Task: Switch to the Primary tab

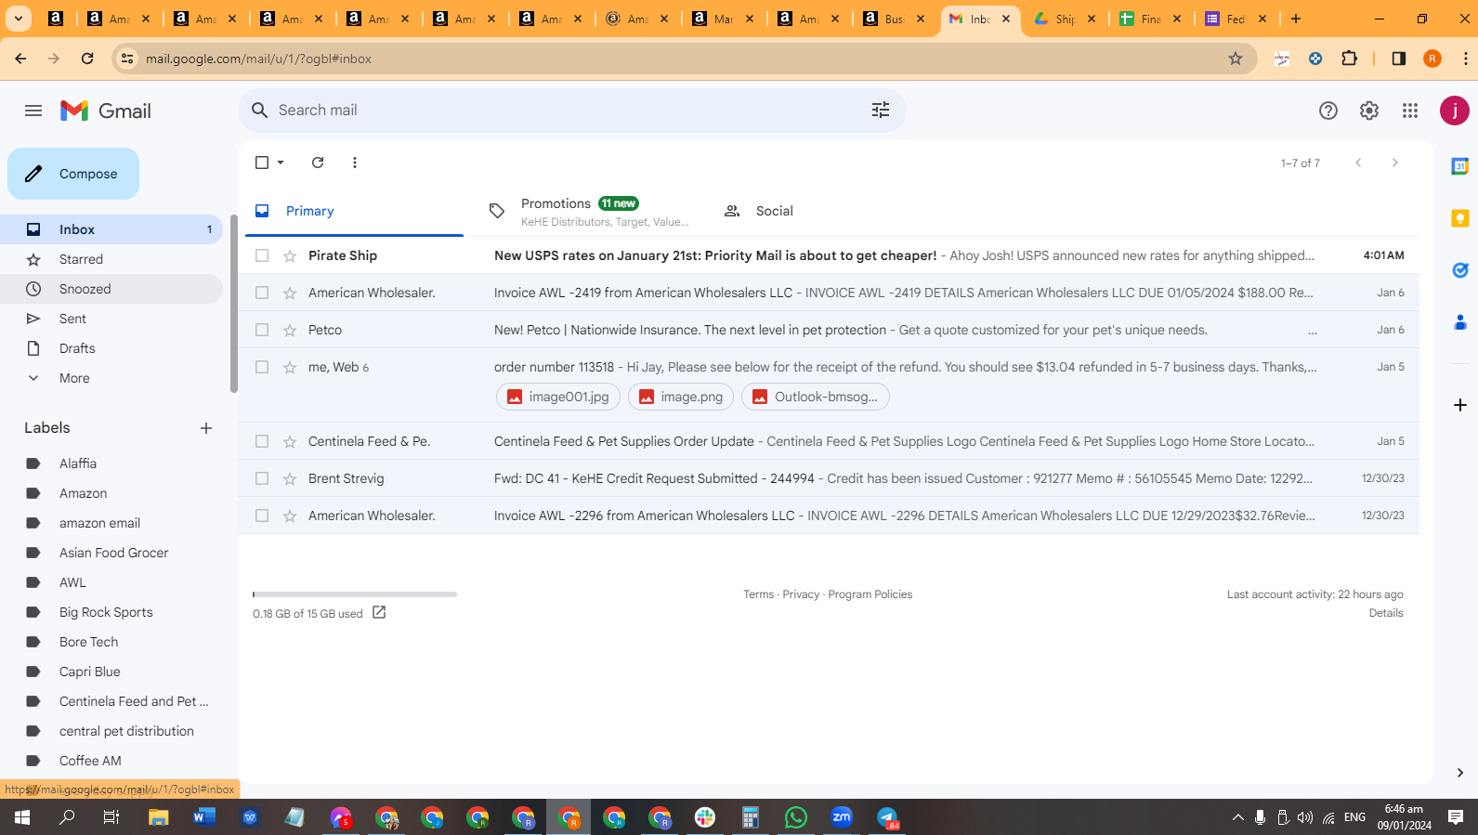Action: [x=355, y=211]
